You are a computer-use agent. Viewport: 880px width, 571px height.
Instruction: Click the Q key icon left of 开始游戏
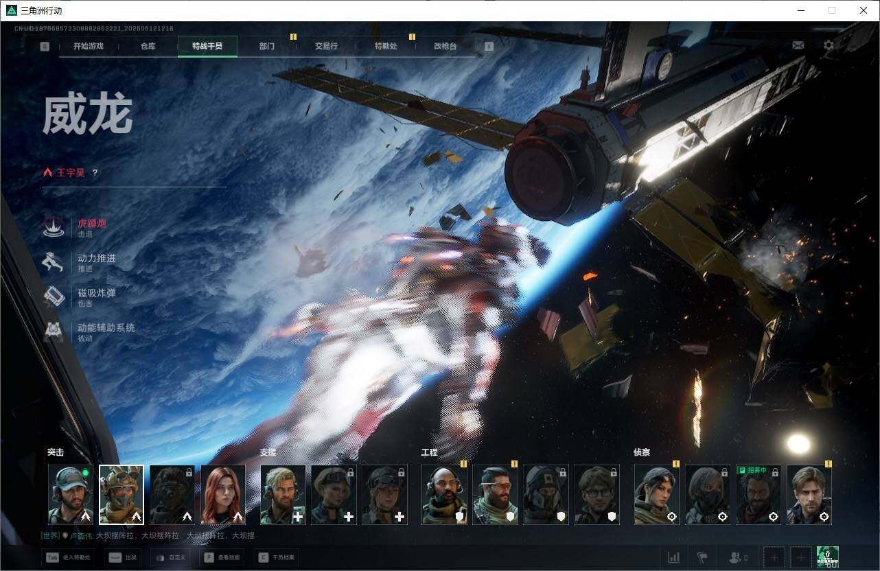(45, 47)
